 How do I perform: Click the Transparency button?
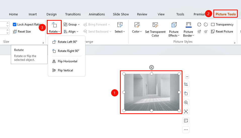coord(222,24)
